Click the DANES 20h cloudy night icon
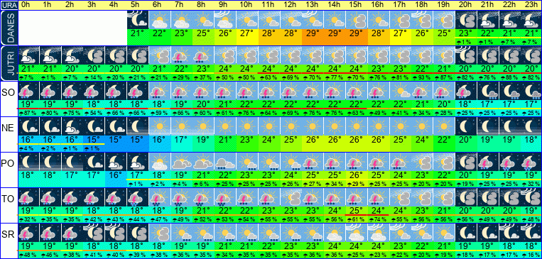Image resolution: width=542 pixels, height=259 pixels. coord(466,19)
